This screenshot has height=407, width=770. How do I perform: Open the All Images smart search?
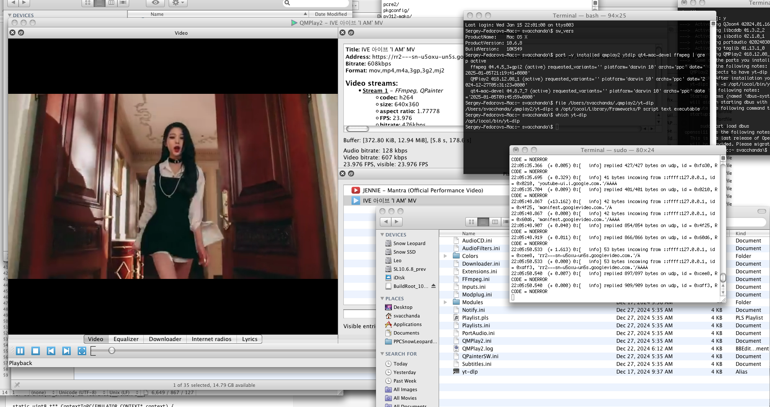click(405, 389)
